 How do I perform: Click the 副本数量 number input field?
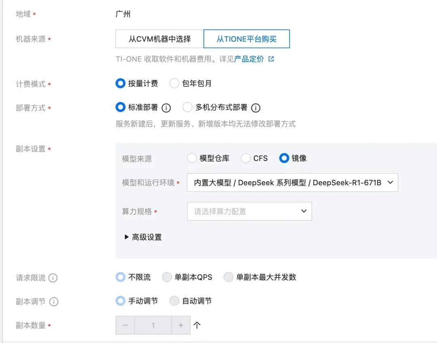coord(153,325)
